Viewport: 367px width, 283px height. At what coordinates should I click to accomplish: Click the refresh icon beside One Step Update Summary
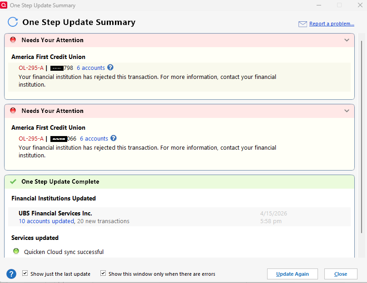click(x=13, y=22)
